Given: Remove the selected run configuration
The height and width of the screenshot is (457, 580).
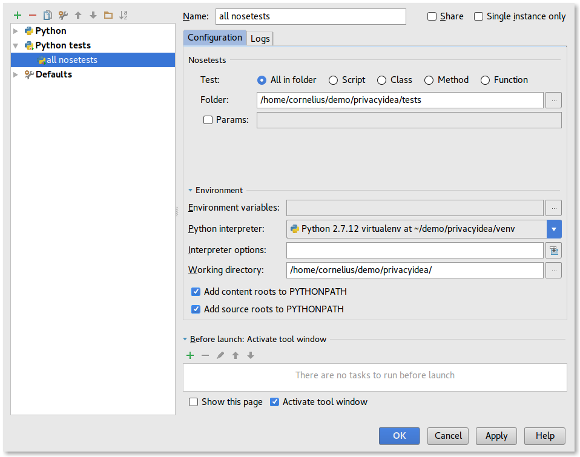Looking at the screenshot, I should (x=33, y=15).
